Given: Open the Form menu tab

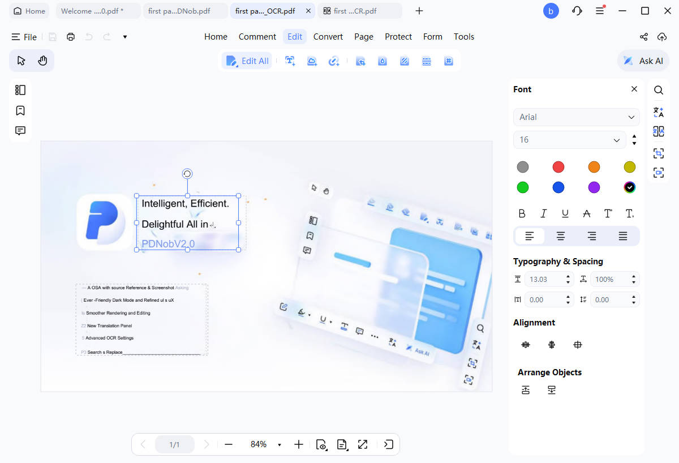Looking at the screenshot, I should (x=433, y=37).
